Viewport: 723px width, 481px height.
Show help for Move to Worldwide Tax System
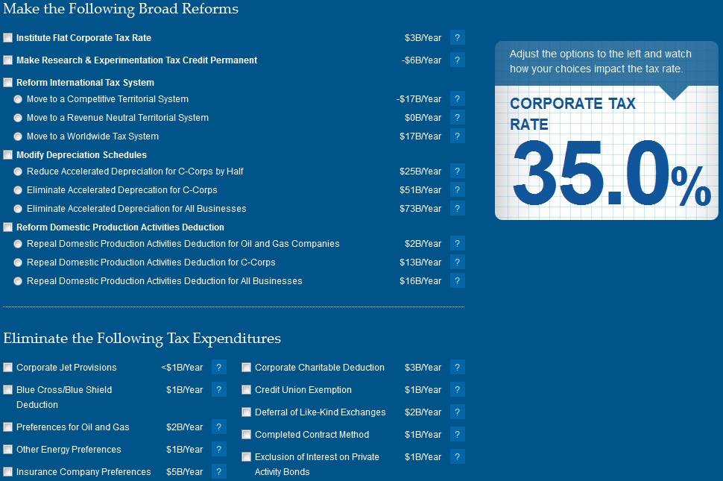pos(458,136)
